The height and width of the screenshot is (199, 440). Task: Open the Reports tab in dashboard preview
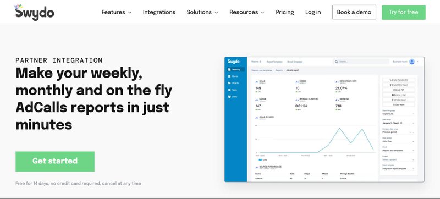[x=256, y=62]
